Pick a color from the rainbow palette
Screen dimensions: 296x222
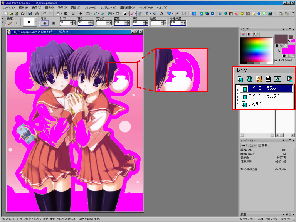[257, 50]
